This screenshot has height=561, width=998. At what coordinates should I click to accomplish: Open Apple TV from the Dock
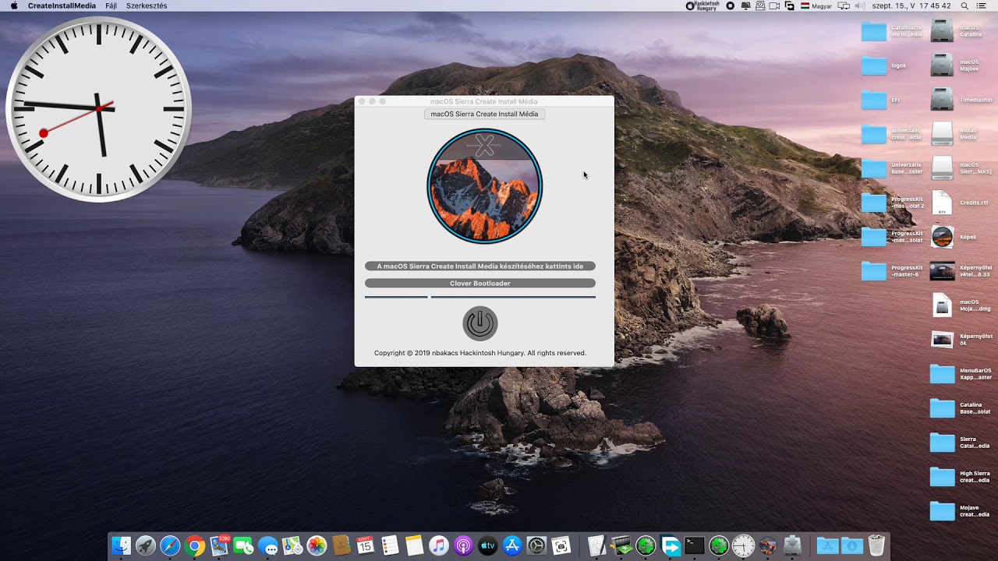[487, 546]
